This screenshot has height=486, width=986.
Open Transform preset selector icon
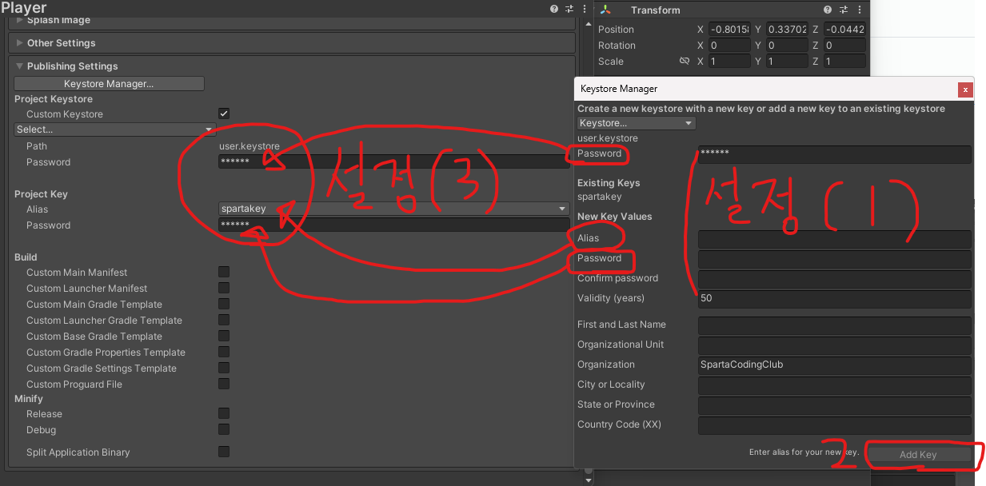click(843, 10)
